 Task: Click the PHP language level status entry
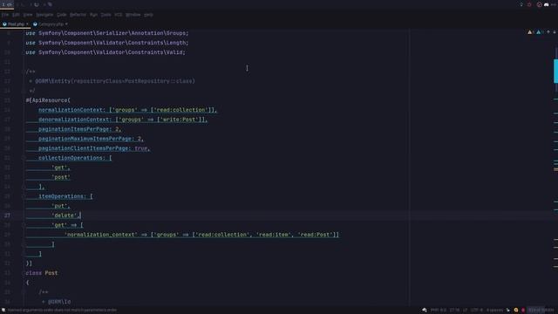[x=439, y=311]
